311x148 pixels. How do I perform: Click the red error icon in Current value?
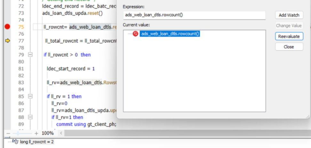pyautogui.click(x=135, y=34)
